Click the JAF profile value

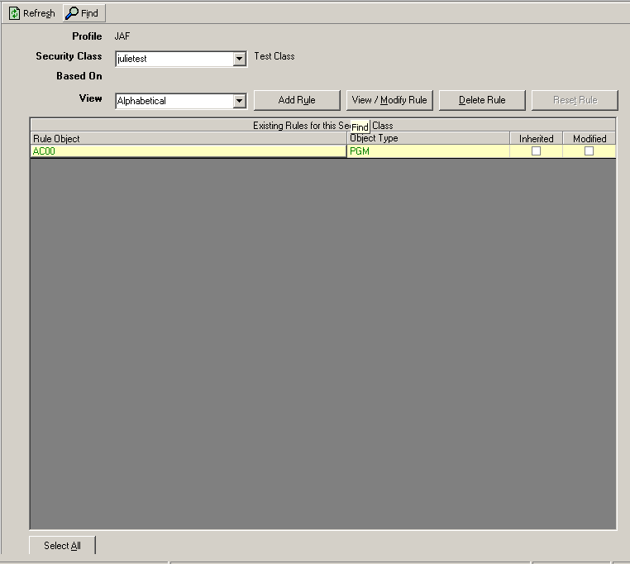tap(122, 36)
